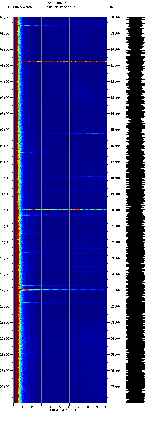Click the 23:00 UTC time label

(115, 258)
